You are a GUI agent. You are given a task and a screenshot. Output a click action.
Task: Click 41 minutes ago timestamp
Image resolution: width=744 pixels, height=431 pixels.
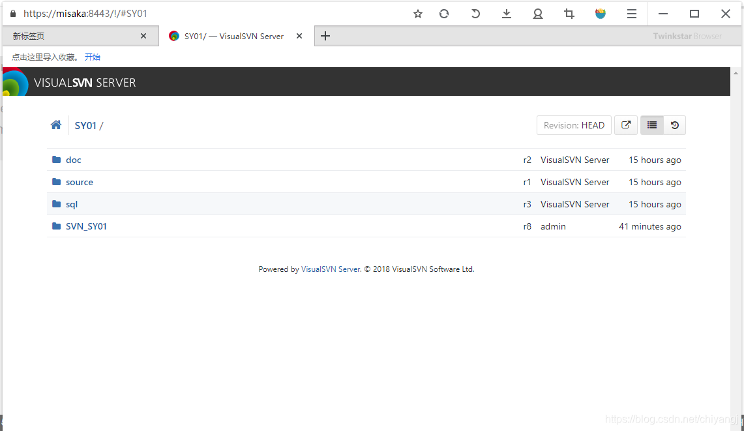point(649,226)
